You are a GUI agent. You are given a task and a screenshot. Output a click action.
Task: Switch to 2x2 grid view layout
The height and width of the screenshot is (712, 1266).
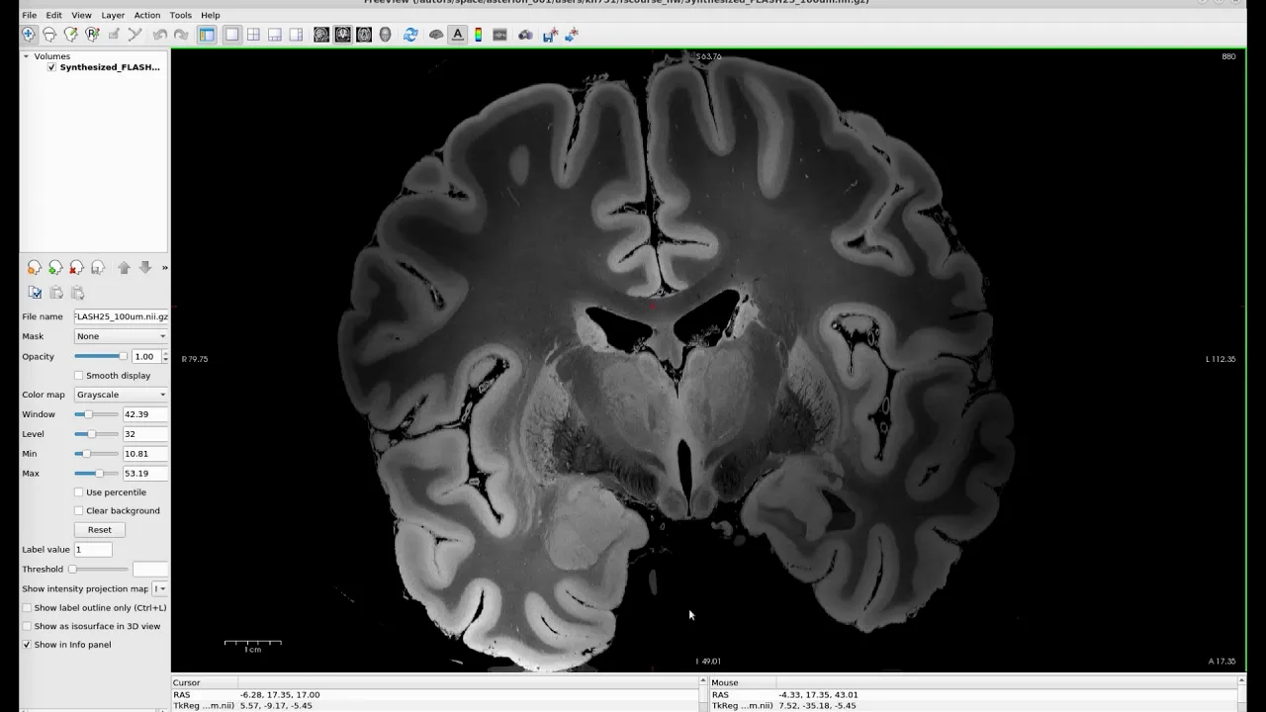tap(253, 35)
